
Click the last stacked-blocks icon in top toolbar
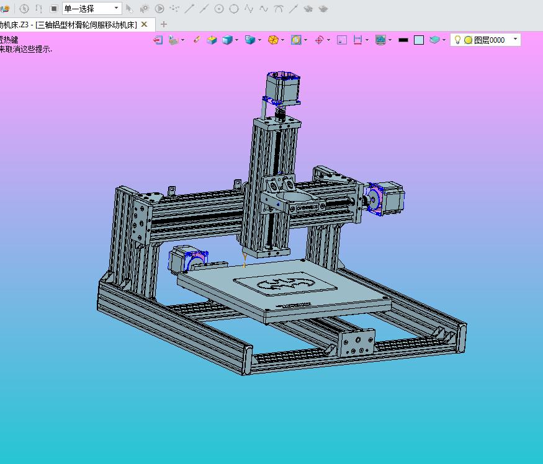(x=323, y=8)
